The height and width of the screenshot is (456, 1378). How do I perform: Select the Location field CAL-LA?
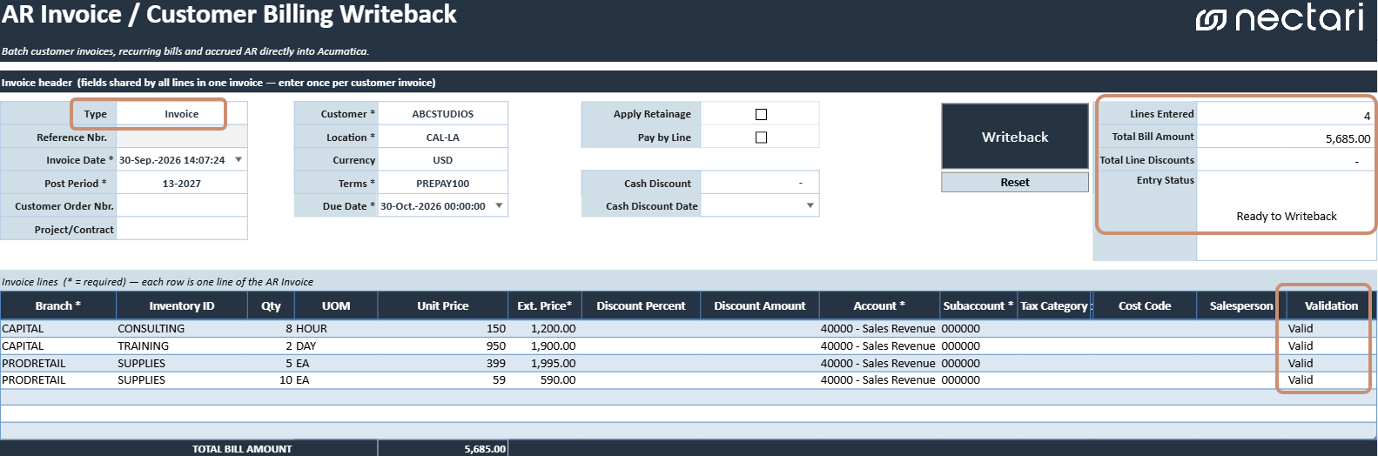click(443, 137)
